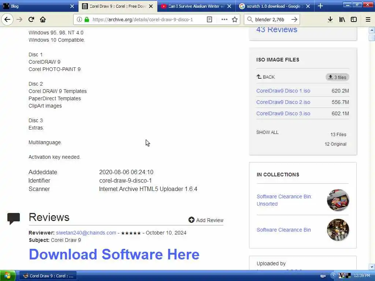This screenshot has width=375, height=281.
Task: Open Software Clearance Bin: Unsorted collection
Action: coord(284,200)
